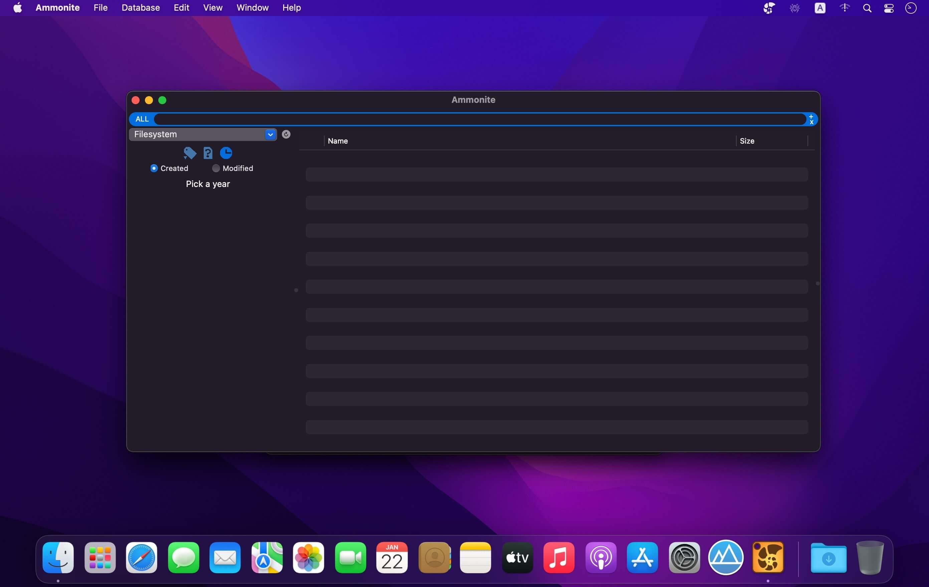Image resolution: width=929 pixels, height=587 pixels.
Task: Open Podcasts from the dock
Action: coord(601,557)
